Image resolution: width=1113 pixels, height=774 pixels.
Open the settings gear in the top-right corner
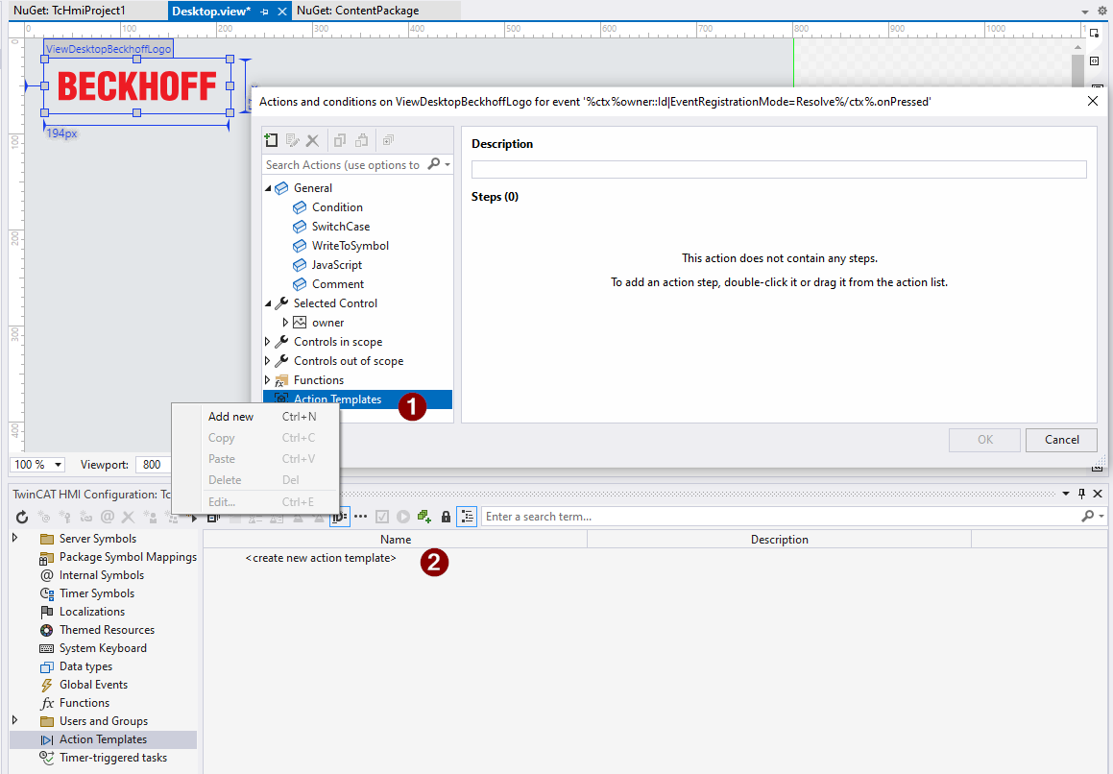pyautogui.click(x=1101, y=9)
